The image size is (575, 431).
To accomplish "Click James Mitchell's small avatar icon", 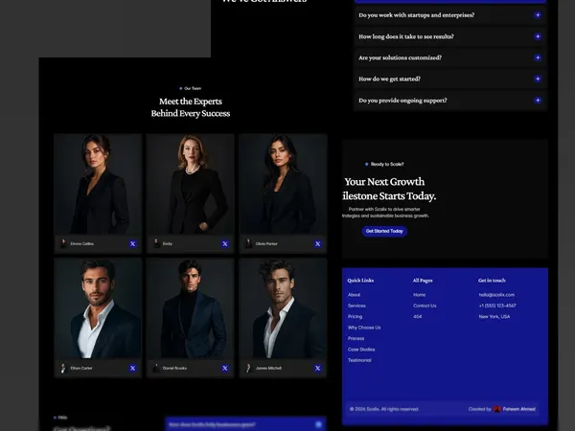I will click(248, 368).
